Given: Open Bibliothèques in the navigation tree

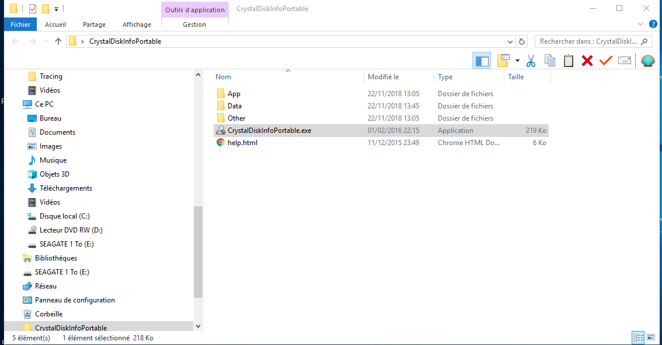Looking at the screenshot, I should click(55, 258).
